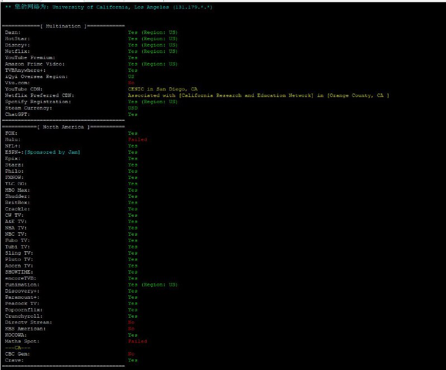Select the Spotify Registration: label
Image resolution: width=446 pixels, height=370 pixels.
pyautogui.click(x=38, y=101)
